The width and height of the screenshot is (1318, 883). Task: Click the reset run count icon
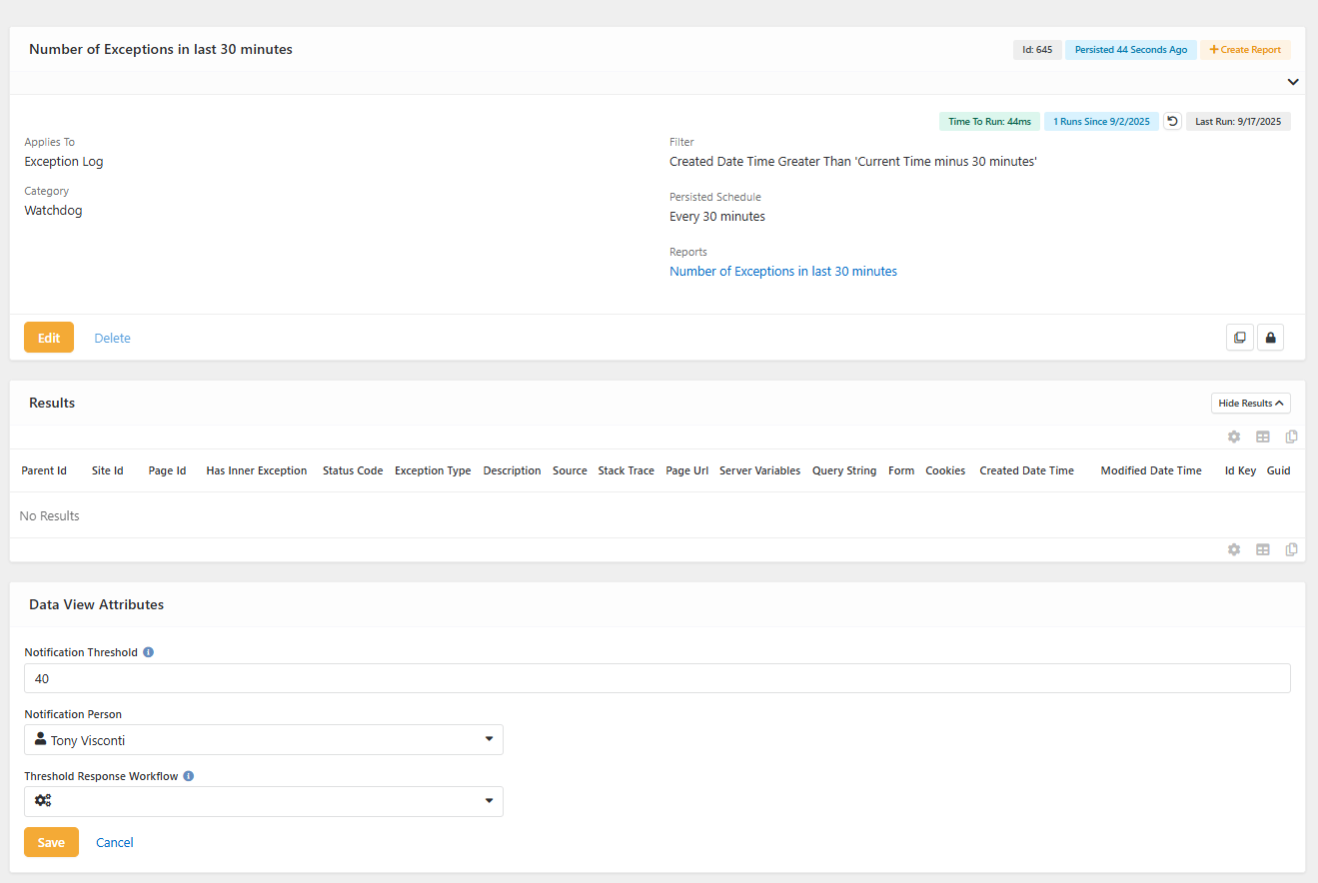pos(1173,122)
